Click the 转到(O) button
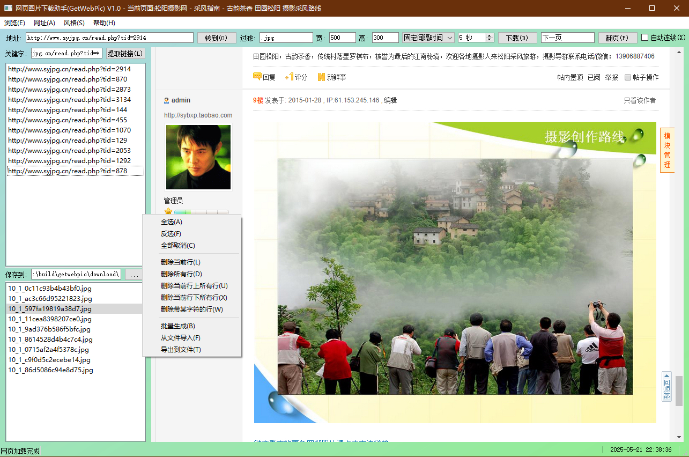 click(x=217, y=38)
